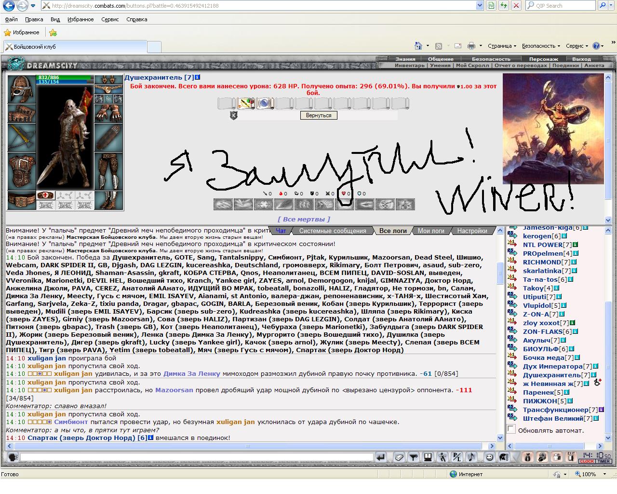Click the info icon beside Душехранитель [7]
The image size is (617, 494).
point(198,77)
